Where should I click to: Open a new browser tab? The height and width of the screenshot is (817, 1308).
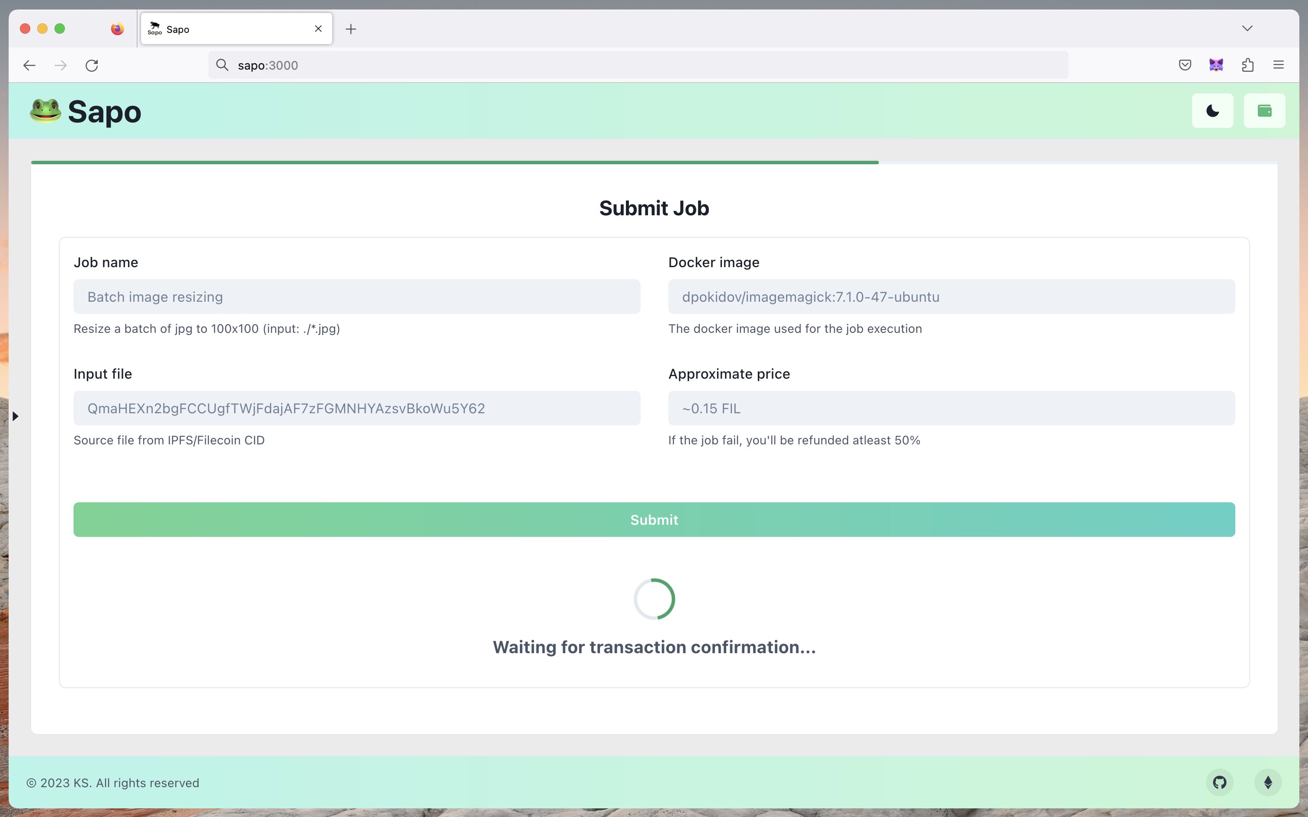coord(351,29)
